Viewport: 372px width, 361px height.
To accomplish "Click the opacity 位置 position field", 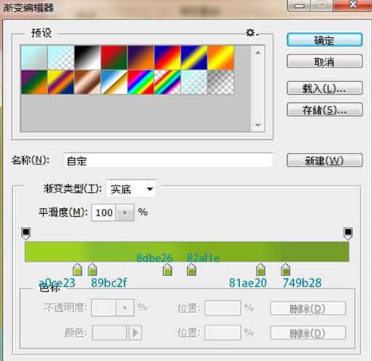I will (x=223, y=308).
